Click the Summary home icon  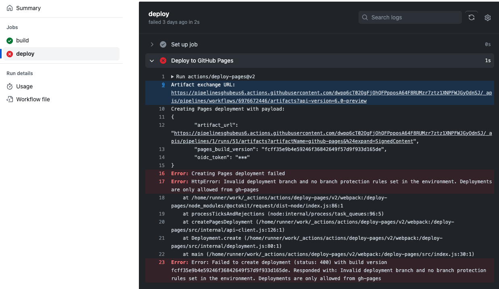(x=10, y=8)
